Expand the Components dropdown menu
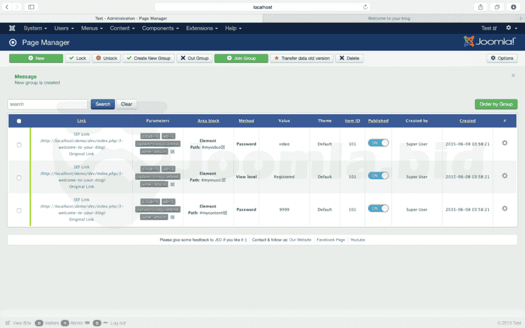Screen dimensions: 525x328 click(x=160, y=28)
